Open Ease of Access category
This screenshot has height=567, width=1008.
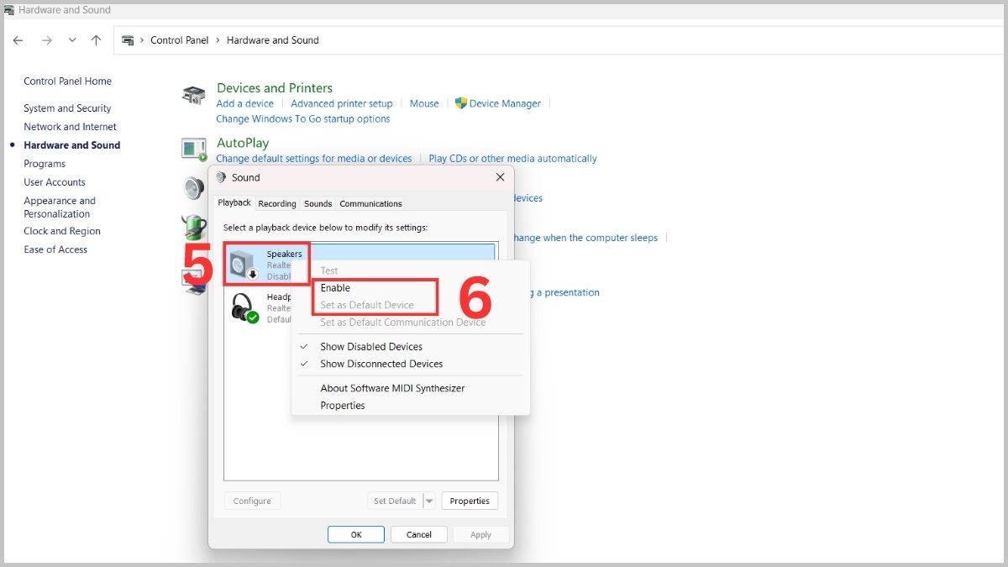(55, 249)
